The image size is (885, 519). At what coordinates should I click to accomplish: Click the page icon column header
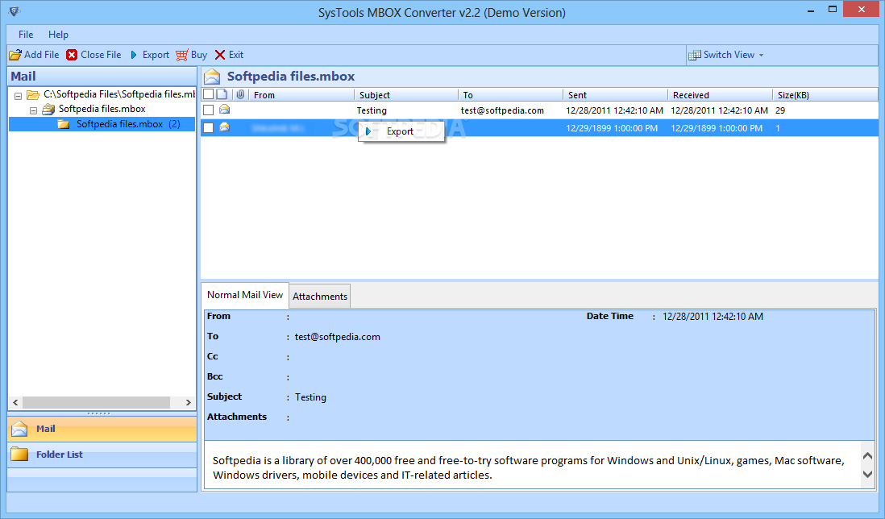(222, 94)
